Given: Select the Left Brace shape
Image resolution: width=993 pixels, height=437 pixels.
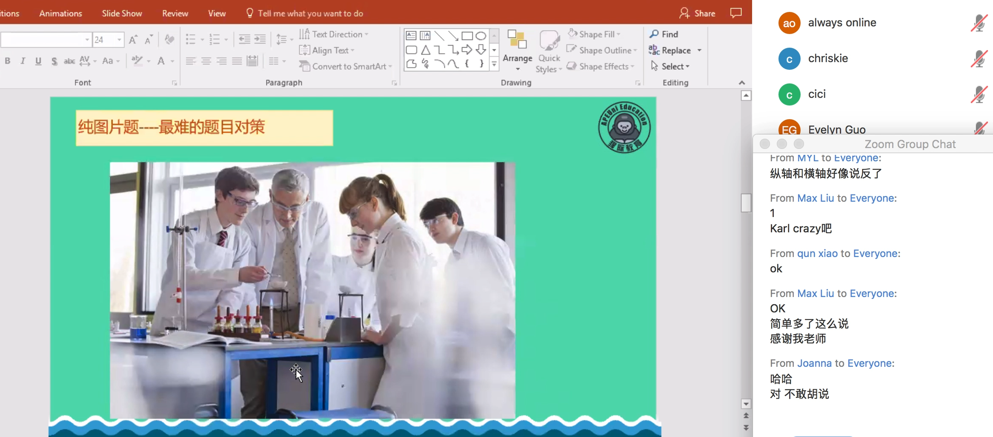Looking at the screenshot, I should coord(467,64).
